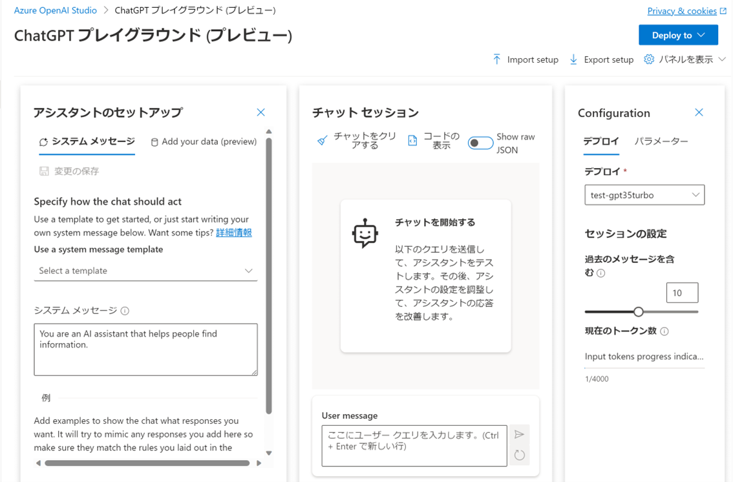The image size is (733, 482).
Task: Click info icon next to システム メッセージ label
Action: tap(125, 311)
